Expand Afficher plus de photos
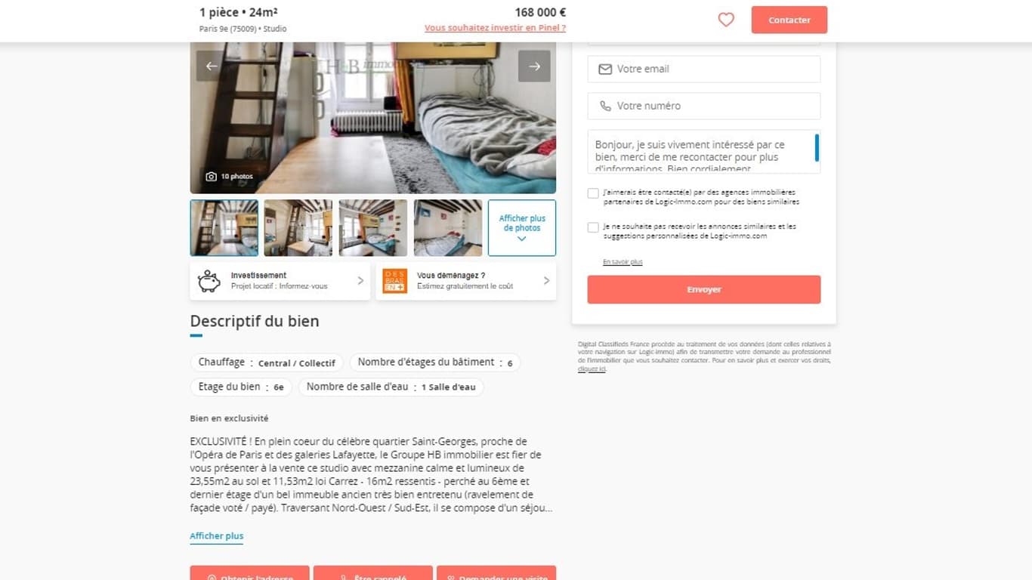 tap(522, 228)
